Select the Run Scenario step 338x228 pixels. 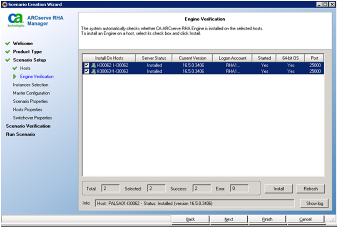[20, 134]
